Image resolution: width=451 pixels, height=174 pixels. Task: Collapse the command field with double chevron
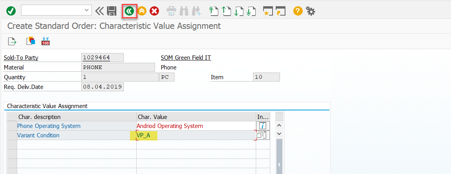(x=99, y=11)
